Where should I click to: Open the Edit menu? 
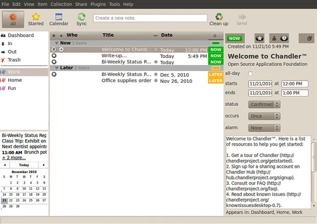16,4
